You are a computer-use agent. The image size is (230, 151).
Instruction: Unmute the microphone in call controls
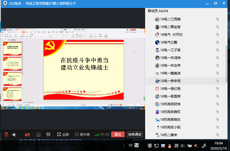pyautogui.click(x=6, y=134)
